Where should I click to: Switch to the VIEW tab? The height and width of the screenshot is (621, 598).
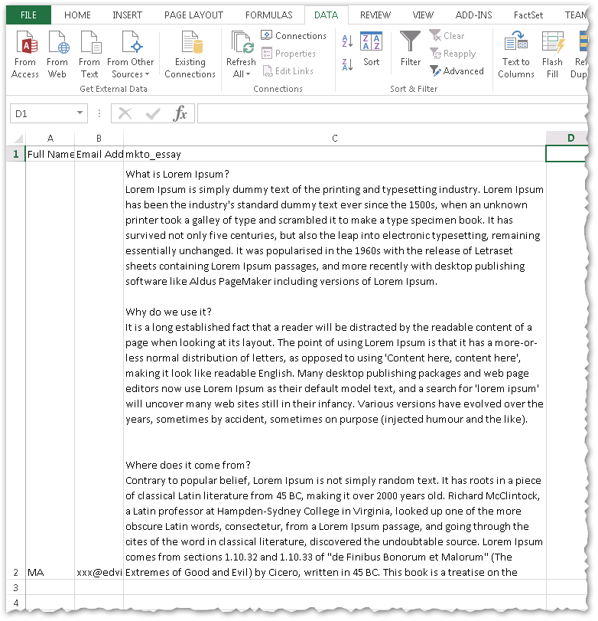click(x=423, y=15)
